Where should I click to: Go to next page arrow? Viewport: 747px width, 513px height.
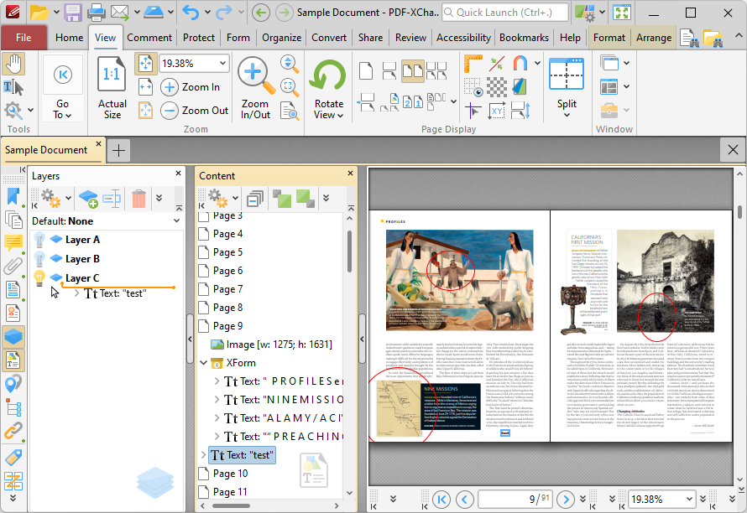pyautogui.click(x=566, y=500)
